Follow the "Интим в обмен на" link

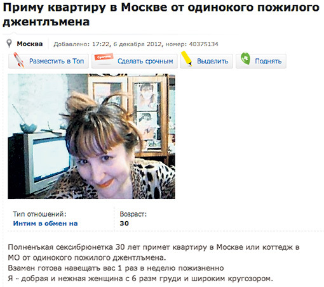(45, 224)
